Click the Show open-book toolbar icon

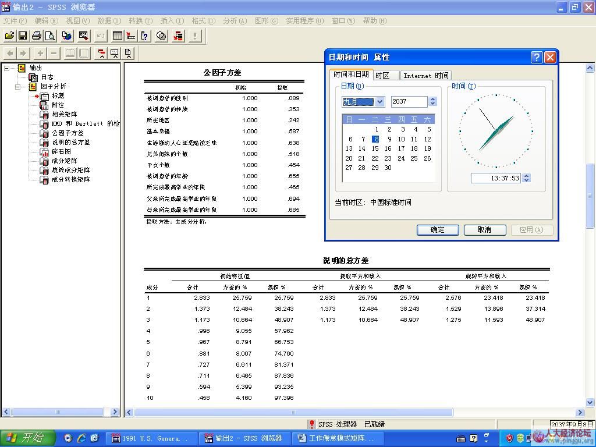click(x=70, y=53)
